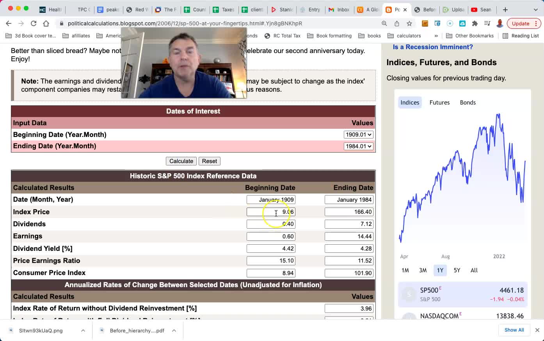Open the Other Bookmarks folder

(x=470, y=36)
